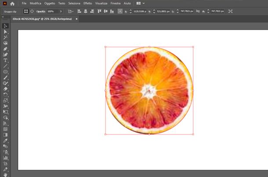Open the align-to options dropdown
Image resolution: width=268 pixels, height=177 pixels.
pos(72,11)
